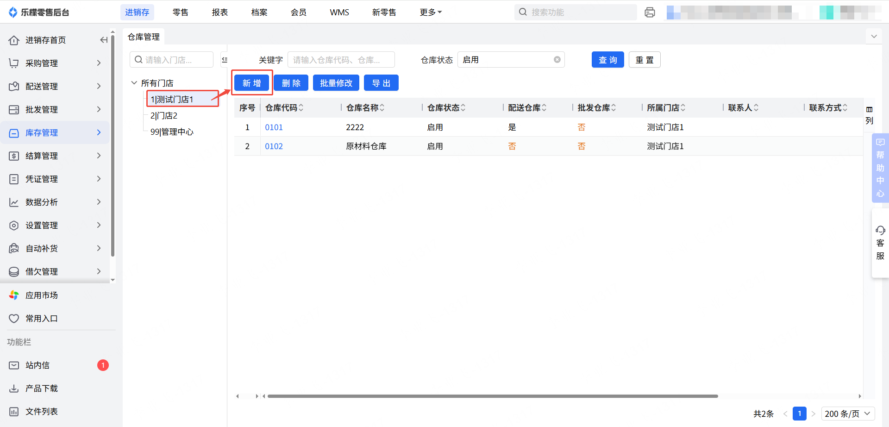889x427 pixels.
Task: Click the printer icon in top bar
Action: 650,13
